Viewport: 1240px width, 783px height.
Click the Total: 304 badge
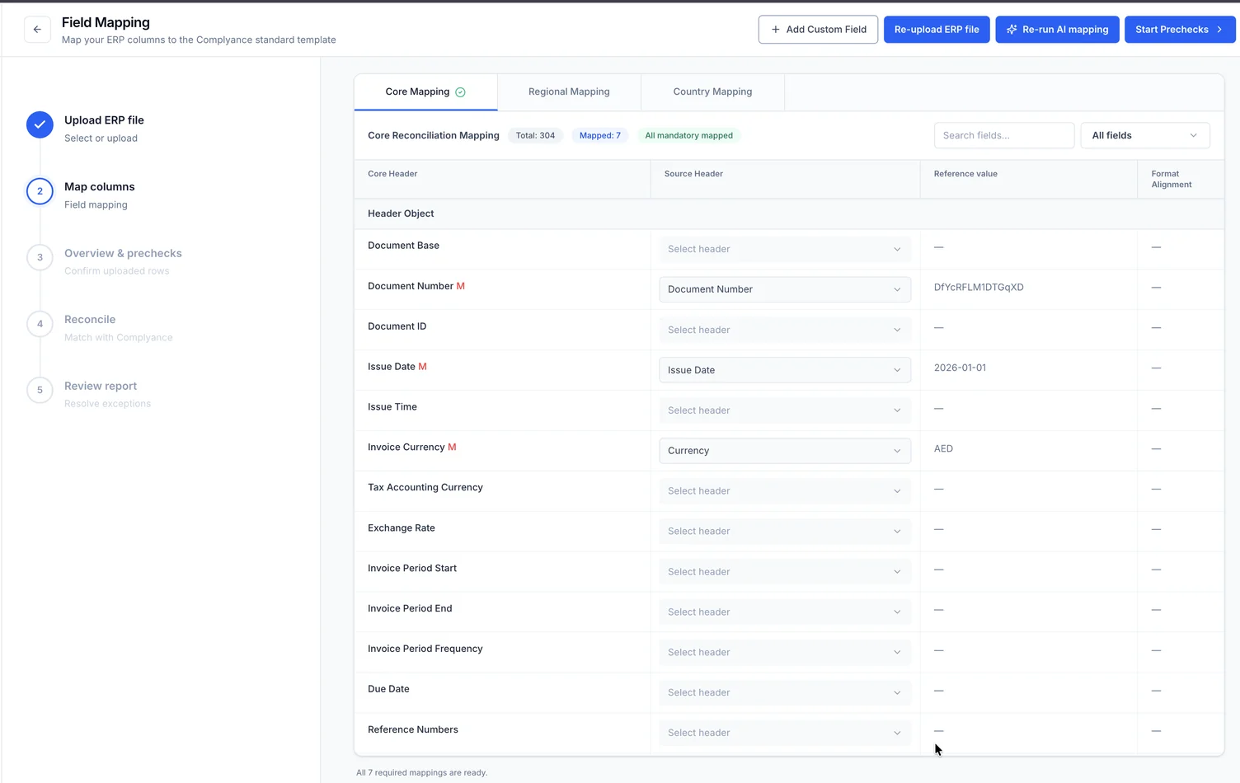click(x=535, y=135)
